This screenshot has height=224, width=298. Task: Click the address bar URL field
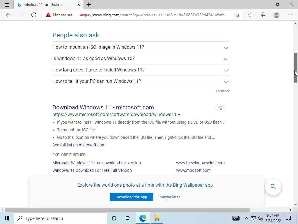coord(154,15)
